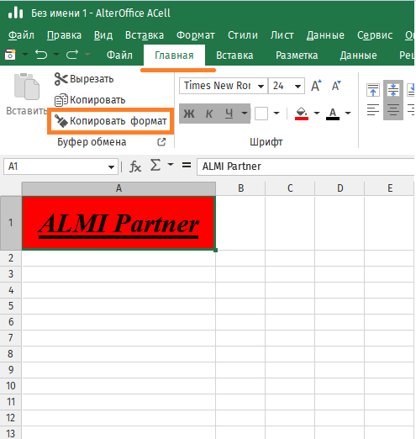
Task: Select cell A1 with ALMI Partner
Action: tap(118, 223)
